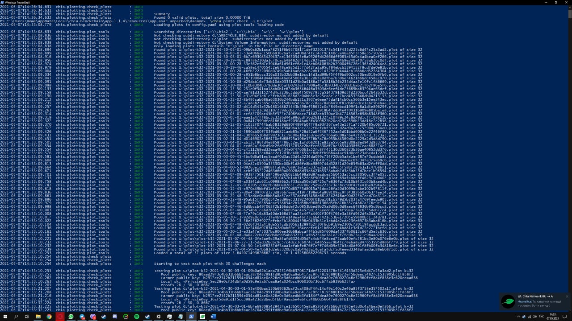
Task: Launch Google Chrome from taskbar
Action: [49, 317]
